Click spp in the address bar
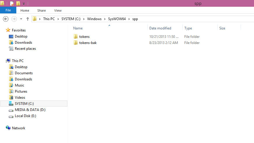Image resolution: width=254 pixels, height=143 pixels. pyautogui.click(x=135, y=19)
